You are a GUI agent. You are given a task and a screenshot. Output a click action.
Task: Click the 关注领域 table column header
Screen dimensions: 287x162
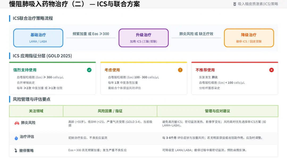[36, 111]
